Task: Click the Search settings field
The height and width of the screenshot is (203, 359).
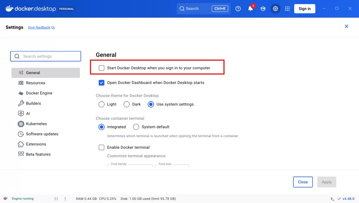Action: pos(49,56)
